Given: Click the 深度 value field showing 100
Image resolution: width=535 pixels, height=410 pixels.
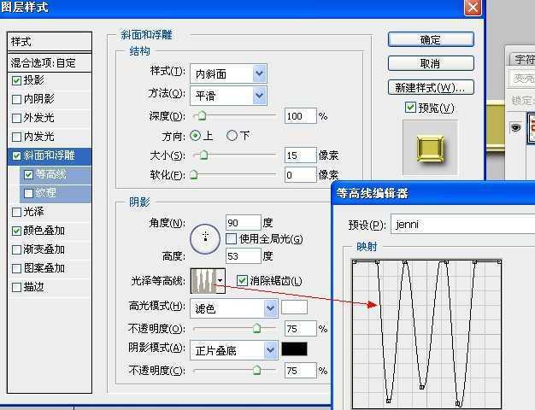Looking at the screenshot, I should (x=300, y=116).
